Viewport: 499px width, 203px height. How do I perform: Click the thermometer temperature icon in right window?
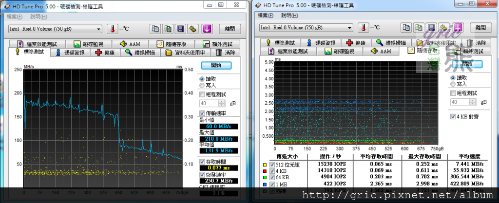(363, 28)
